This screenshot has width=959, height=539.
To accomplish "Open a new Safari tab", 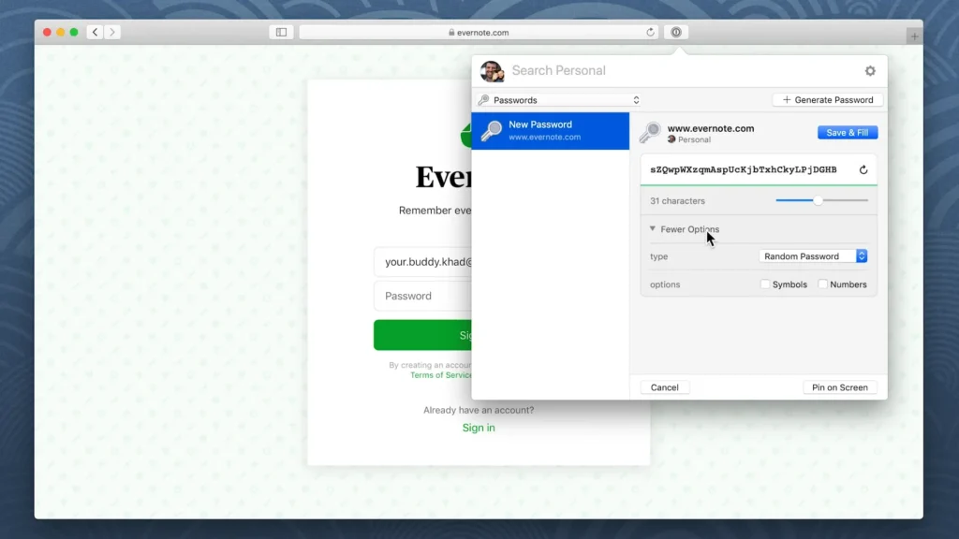I will [914, 36].
